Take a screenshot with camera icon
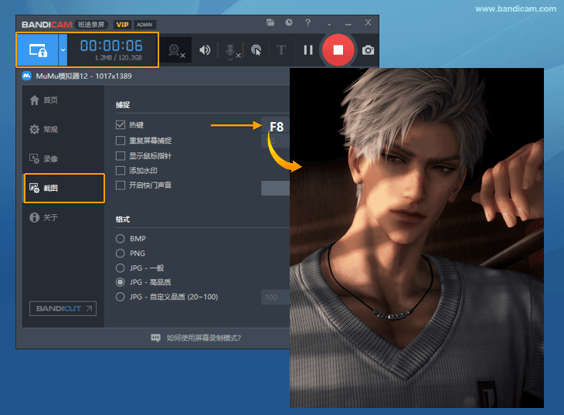The image size is (564, 415). click(x=368, y=50)
